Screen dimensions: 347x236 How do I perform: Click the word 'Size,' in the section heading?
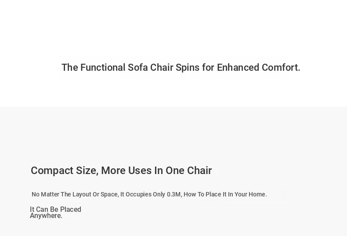tap(87, 171)
